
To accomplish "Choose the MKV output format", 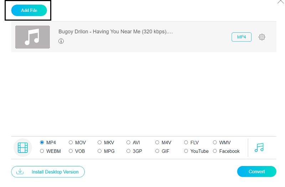I will point(100,143).
